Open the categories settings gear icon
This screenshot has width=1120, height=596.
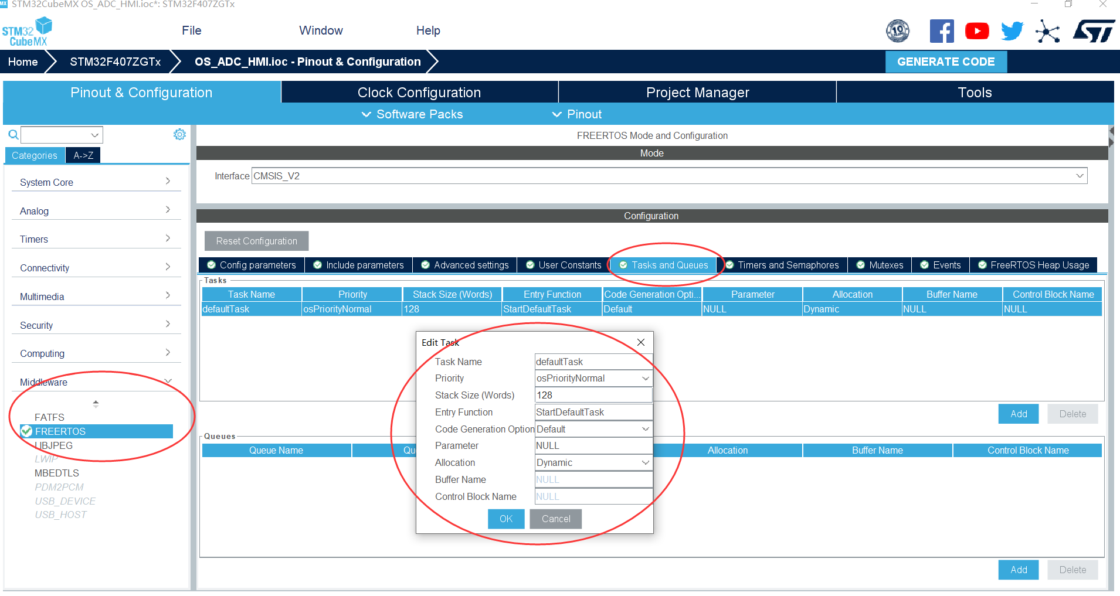pos(179,134)
